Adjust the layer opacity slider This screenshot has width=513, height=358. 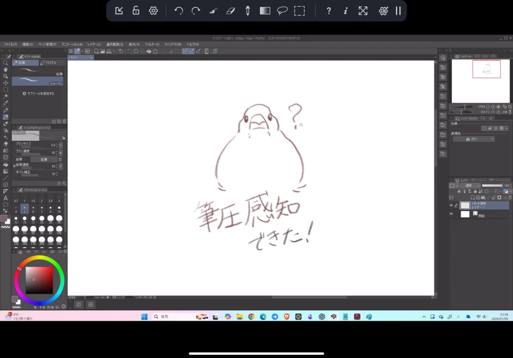[x=492, y=185]
